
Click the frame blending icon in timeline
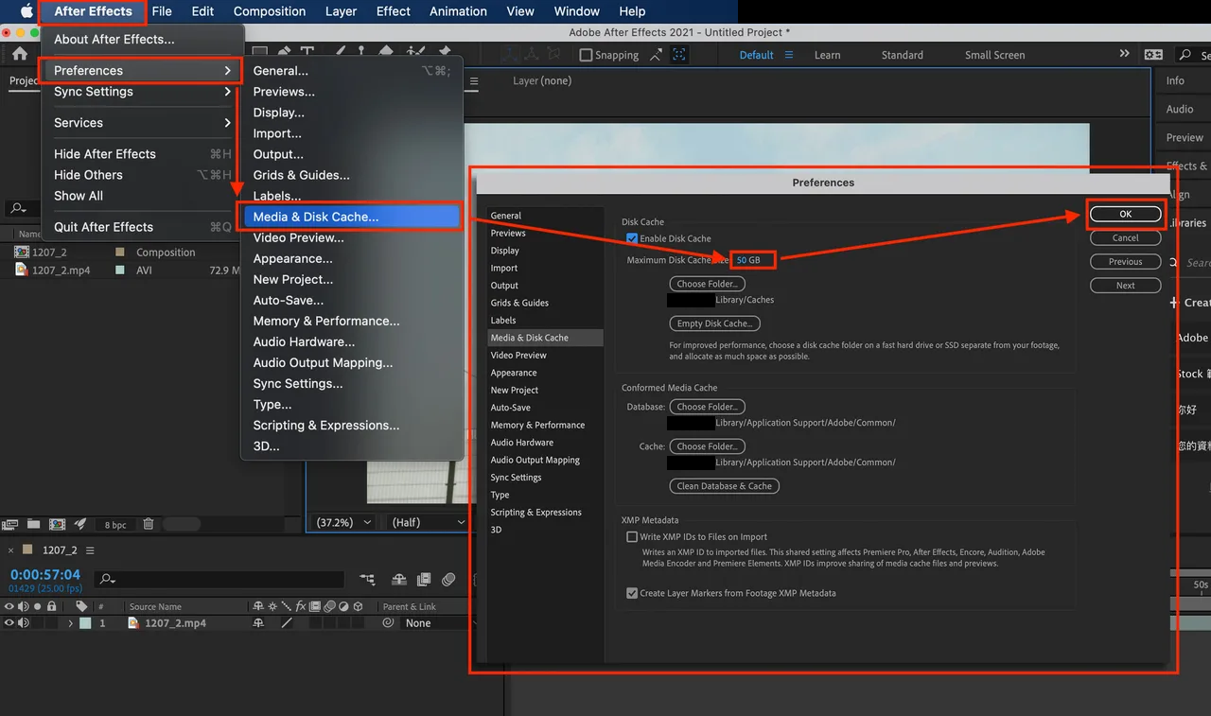pos(423,579)
